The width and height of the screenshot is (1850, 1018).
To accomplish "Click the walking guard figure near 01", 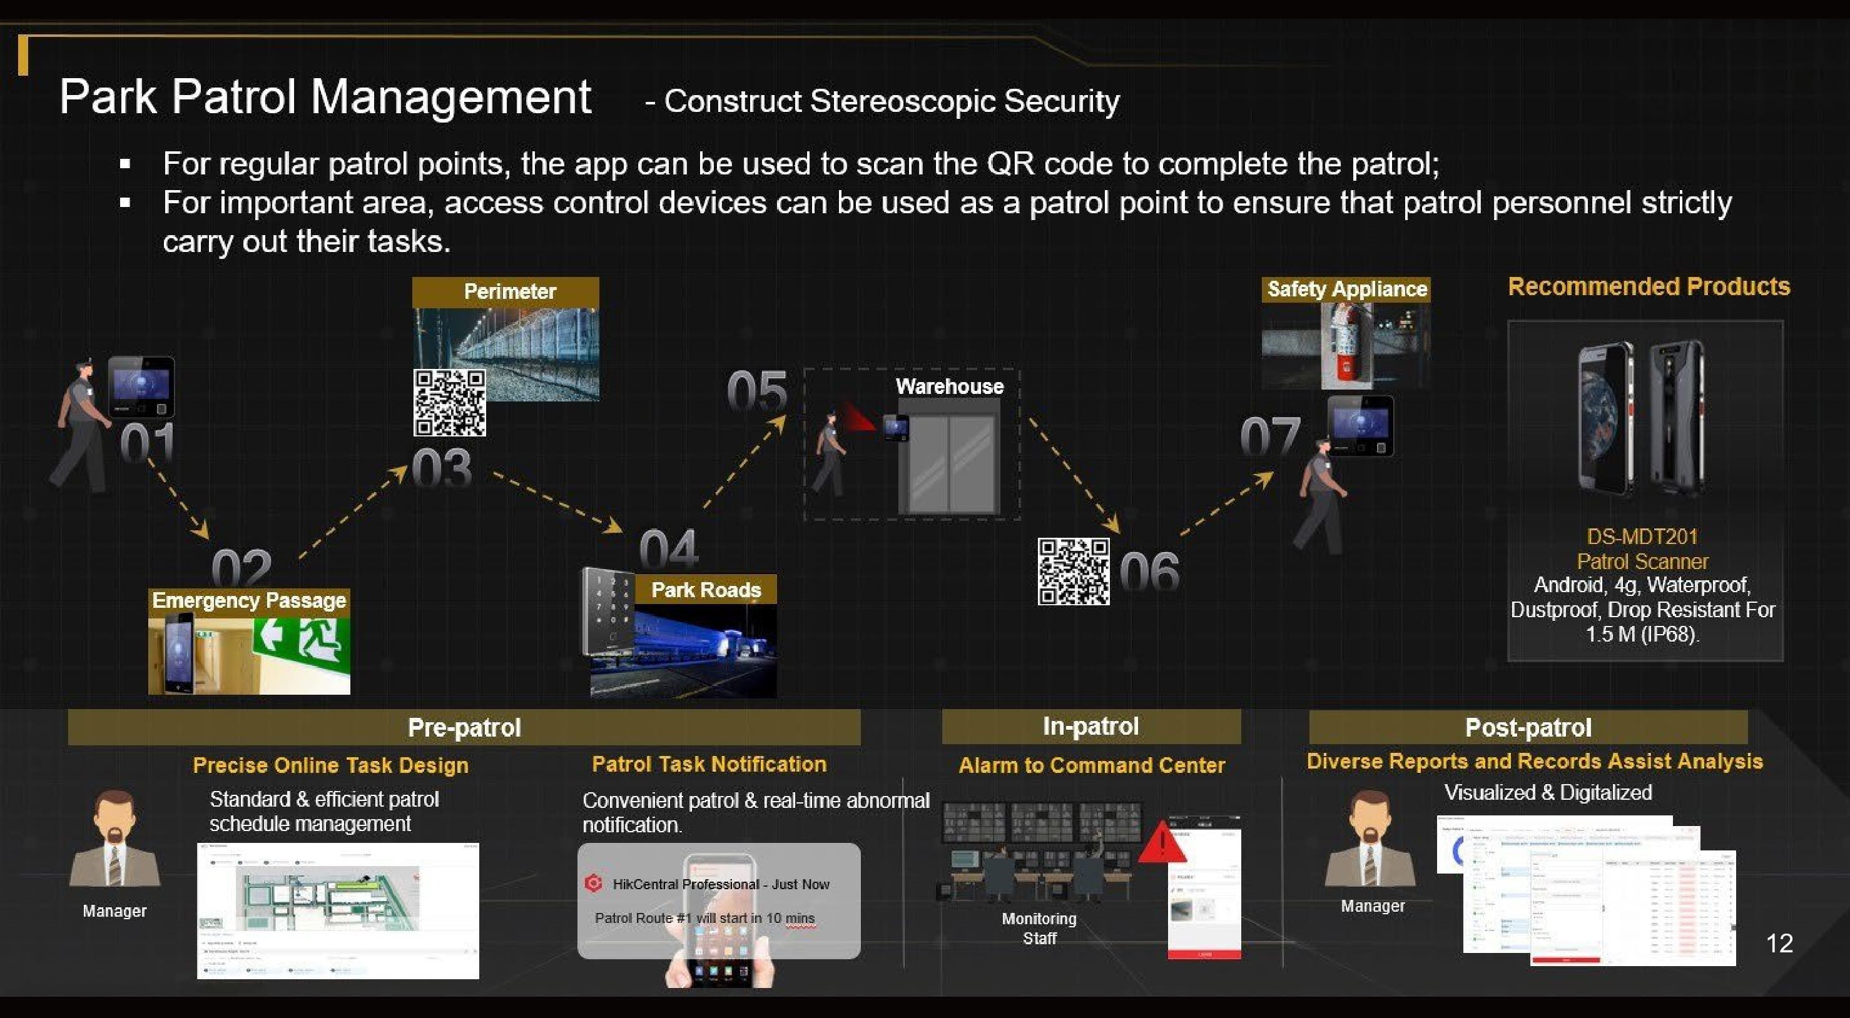I will [x=81, y=426].
